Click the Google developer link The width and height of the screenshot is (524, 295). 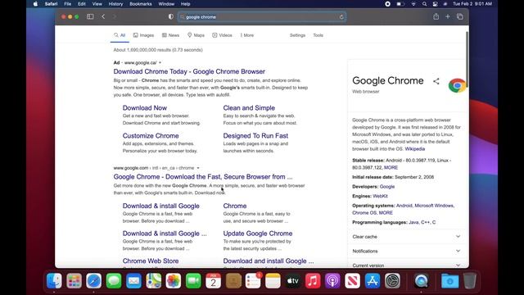[387, 187]
